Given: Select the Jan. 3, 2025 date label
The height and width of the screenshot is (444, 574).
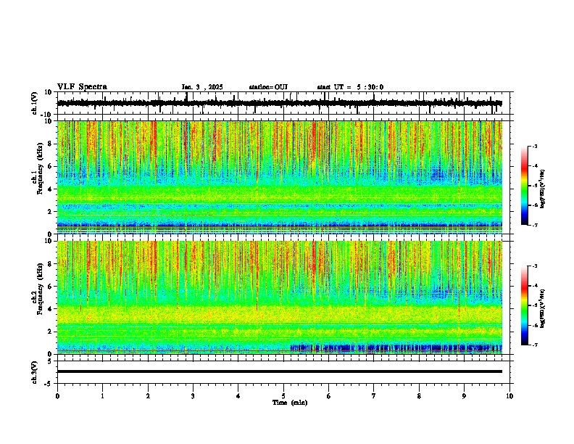Looking at the screenshot, I should (x=202, y=87).
